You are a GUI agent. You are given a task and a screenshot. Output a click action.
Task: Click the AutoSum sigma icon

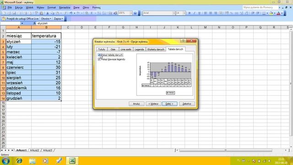(x=92, y=13)
